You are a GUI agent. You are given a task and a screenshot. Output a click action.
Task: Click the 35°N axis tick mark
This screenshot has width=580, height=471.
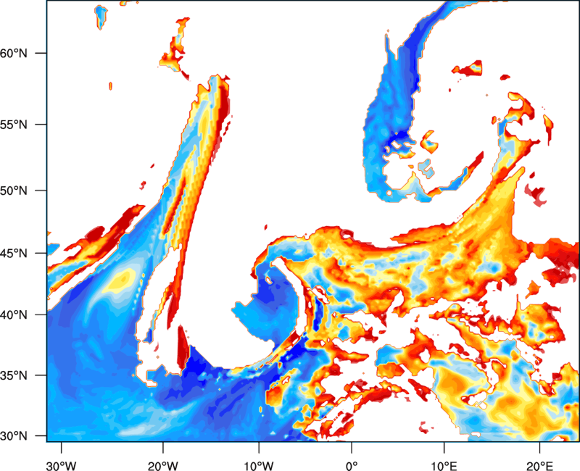point(41,375)
